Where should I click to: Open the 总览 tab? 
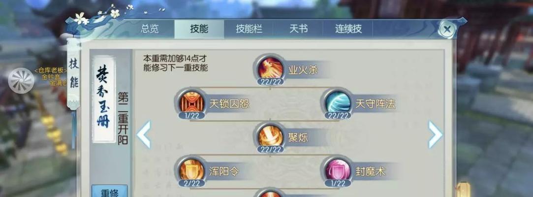[150, 29]
